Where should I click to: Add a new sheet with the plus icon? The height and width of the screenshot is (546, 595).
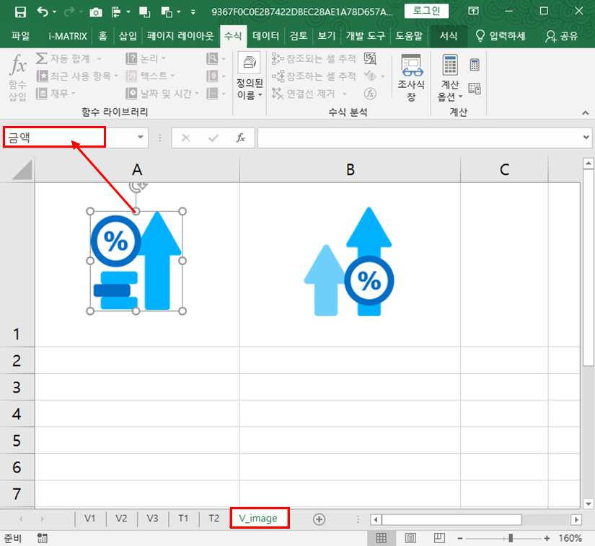pos(319,519)
